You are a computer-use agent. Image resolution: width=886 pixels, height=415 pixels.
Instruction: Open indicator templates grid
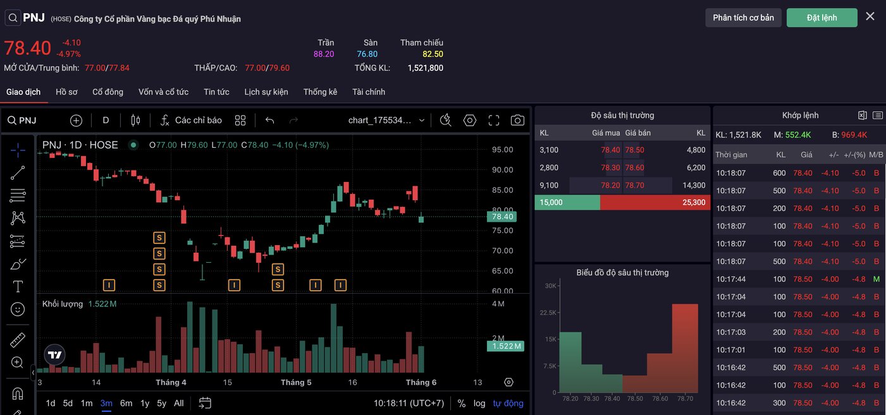click(240, 120)
